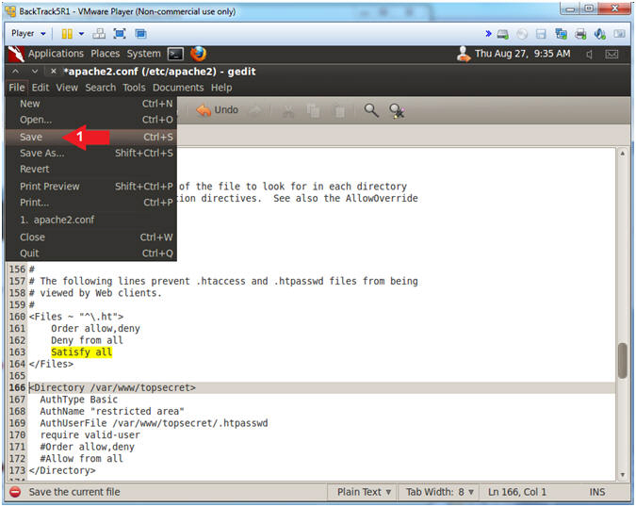Viewport: 636px width, 507px height.
Task: Choose Save As... in File menu
Action: (91, 154)
